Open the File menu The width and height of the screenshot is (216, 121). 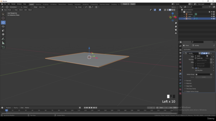(x=5, y=4)
